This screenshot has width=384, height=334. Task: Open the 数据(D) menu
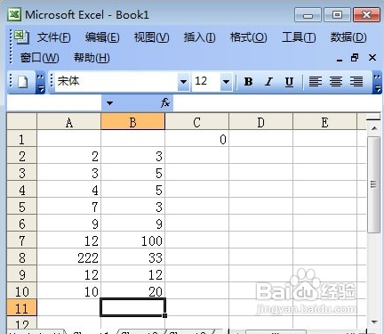click(x=348, y=37)
